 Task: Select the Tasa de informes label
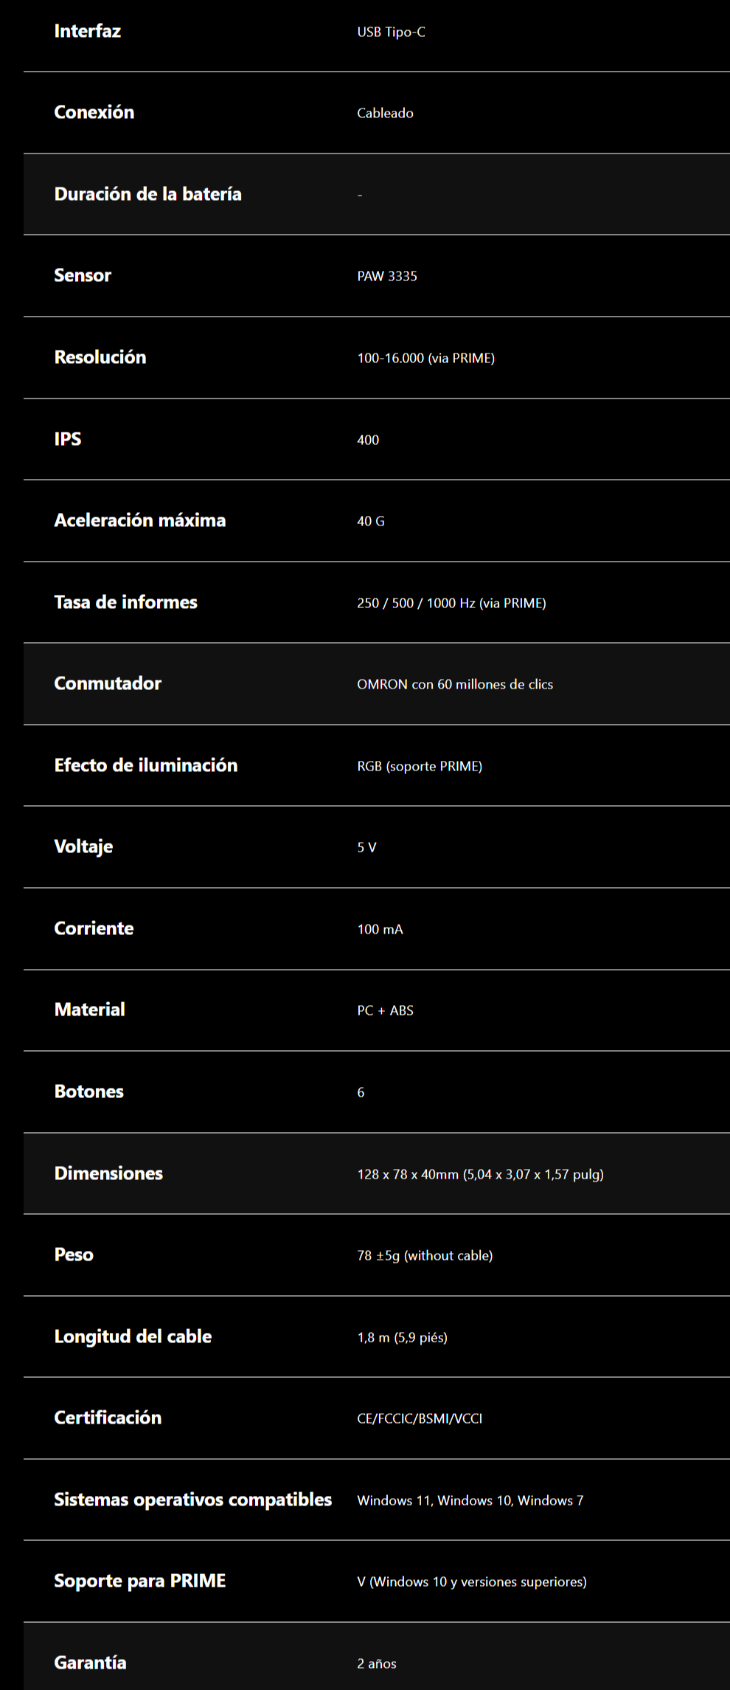(x=125, y=602)
